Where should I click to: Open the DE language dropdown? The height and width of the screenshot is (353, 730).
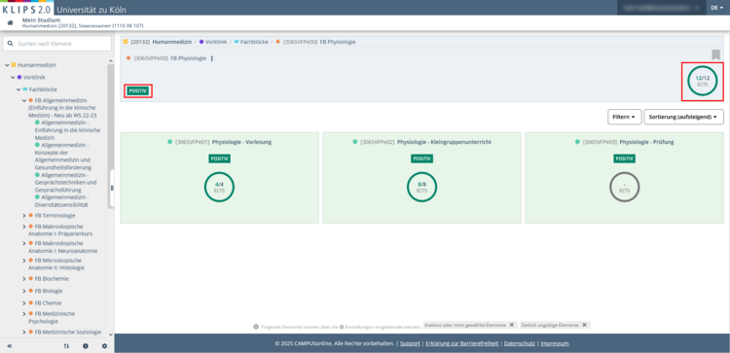(718, 8)
